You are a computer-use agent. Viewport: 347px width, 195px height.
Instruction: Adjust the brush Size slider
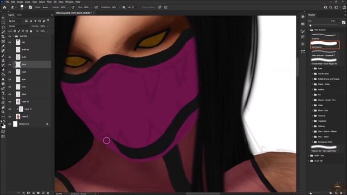point(311,25)
